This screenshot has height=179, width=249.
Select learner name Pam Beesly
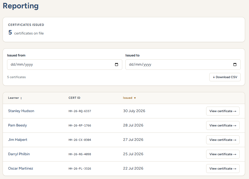pos(18,125)
